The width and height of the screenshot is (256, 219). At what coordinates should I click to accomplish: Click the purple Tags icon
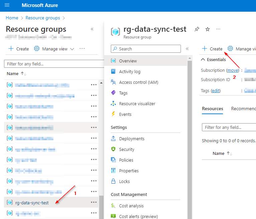(113, 92)
